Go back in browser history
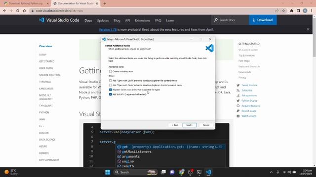 (x=4, y=11)
